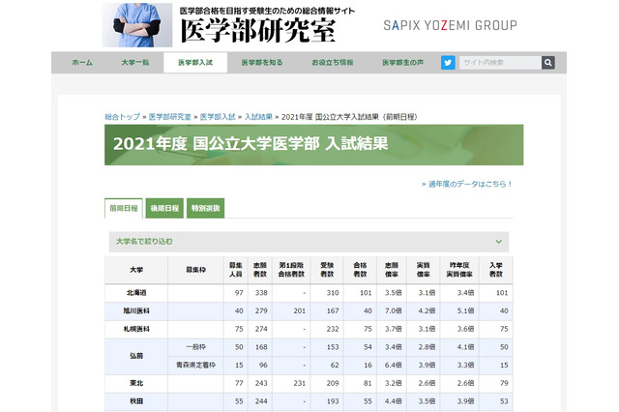Viewport: 619px width, 412px height.
Task: Click the 受験者数 column header
Action: [x=327, y=270]
